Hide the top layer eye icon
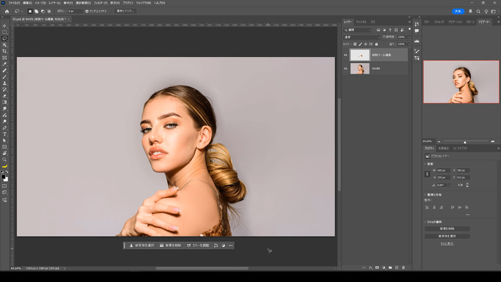The image size is (501, 282). [346, 55]
